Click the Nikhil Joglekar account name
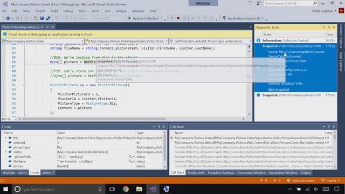Image resolution: width=345 pixels, height=194 pixels. point(322,11)
